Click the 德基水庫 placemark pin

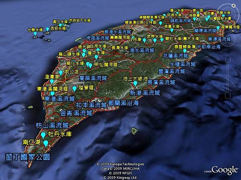pos(172,30)
